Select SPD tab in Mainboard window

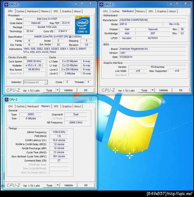(151, 11)
